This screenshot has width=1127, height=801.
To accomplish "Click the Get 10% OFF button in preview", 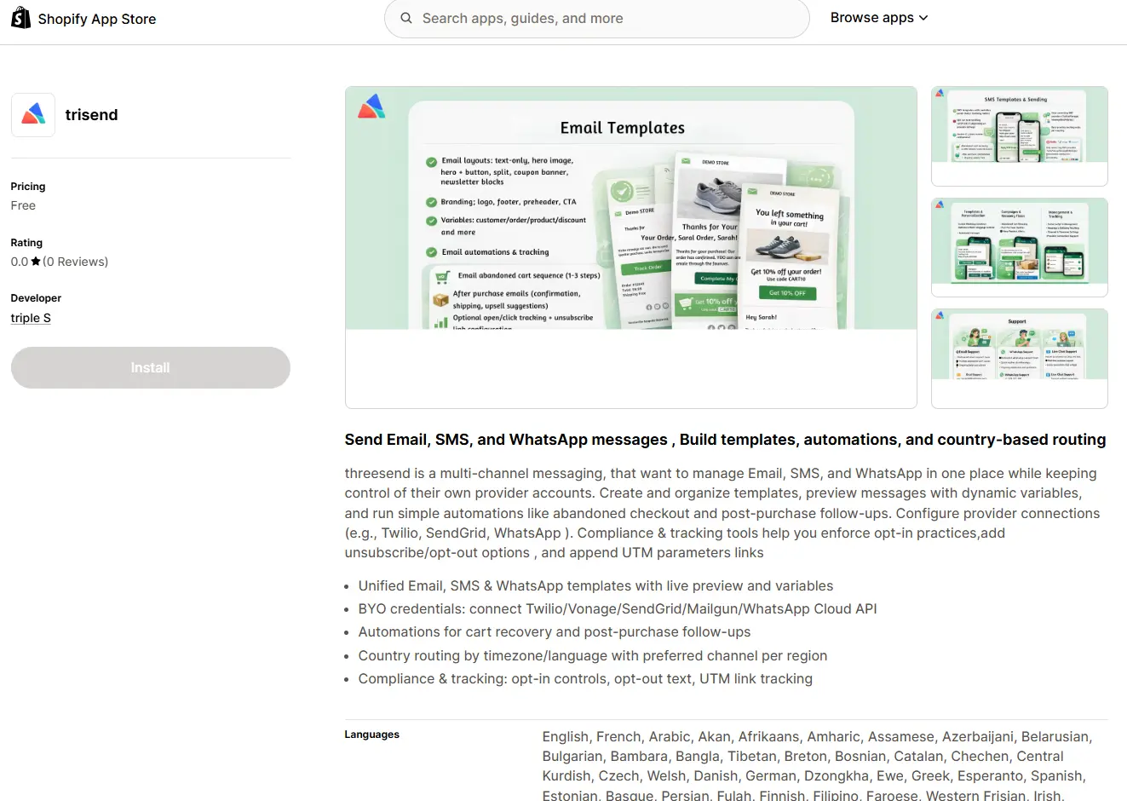I will 787,292.
